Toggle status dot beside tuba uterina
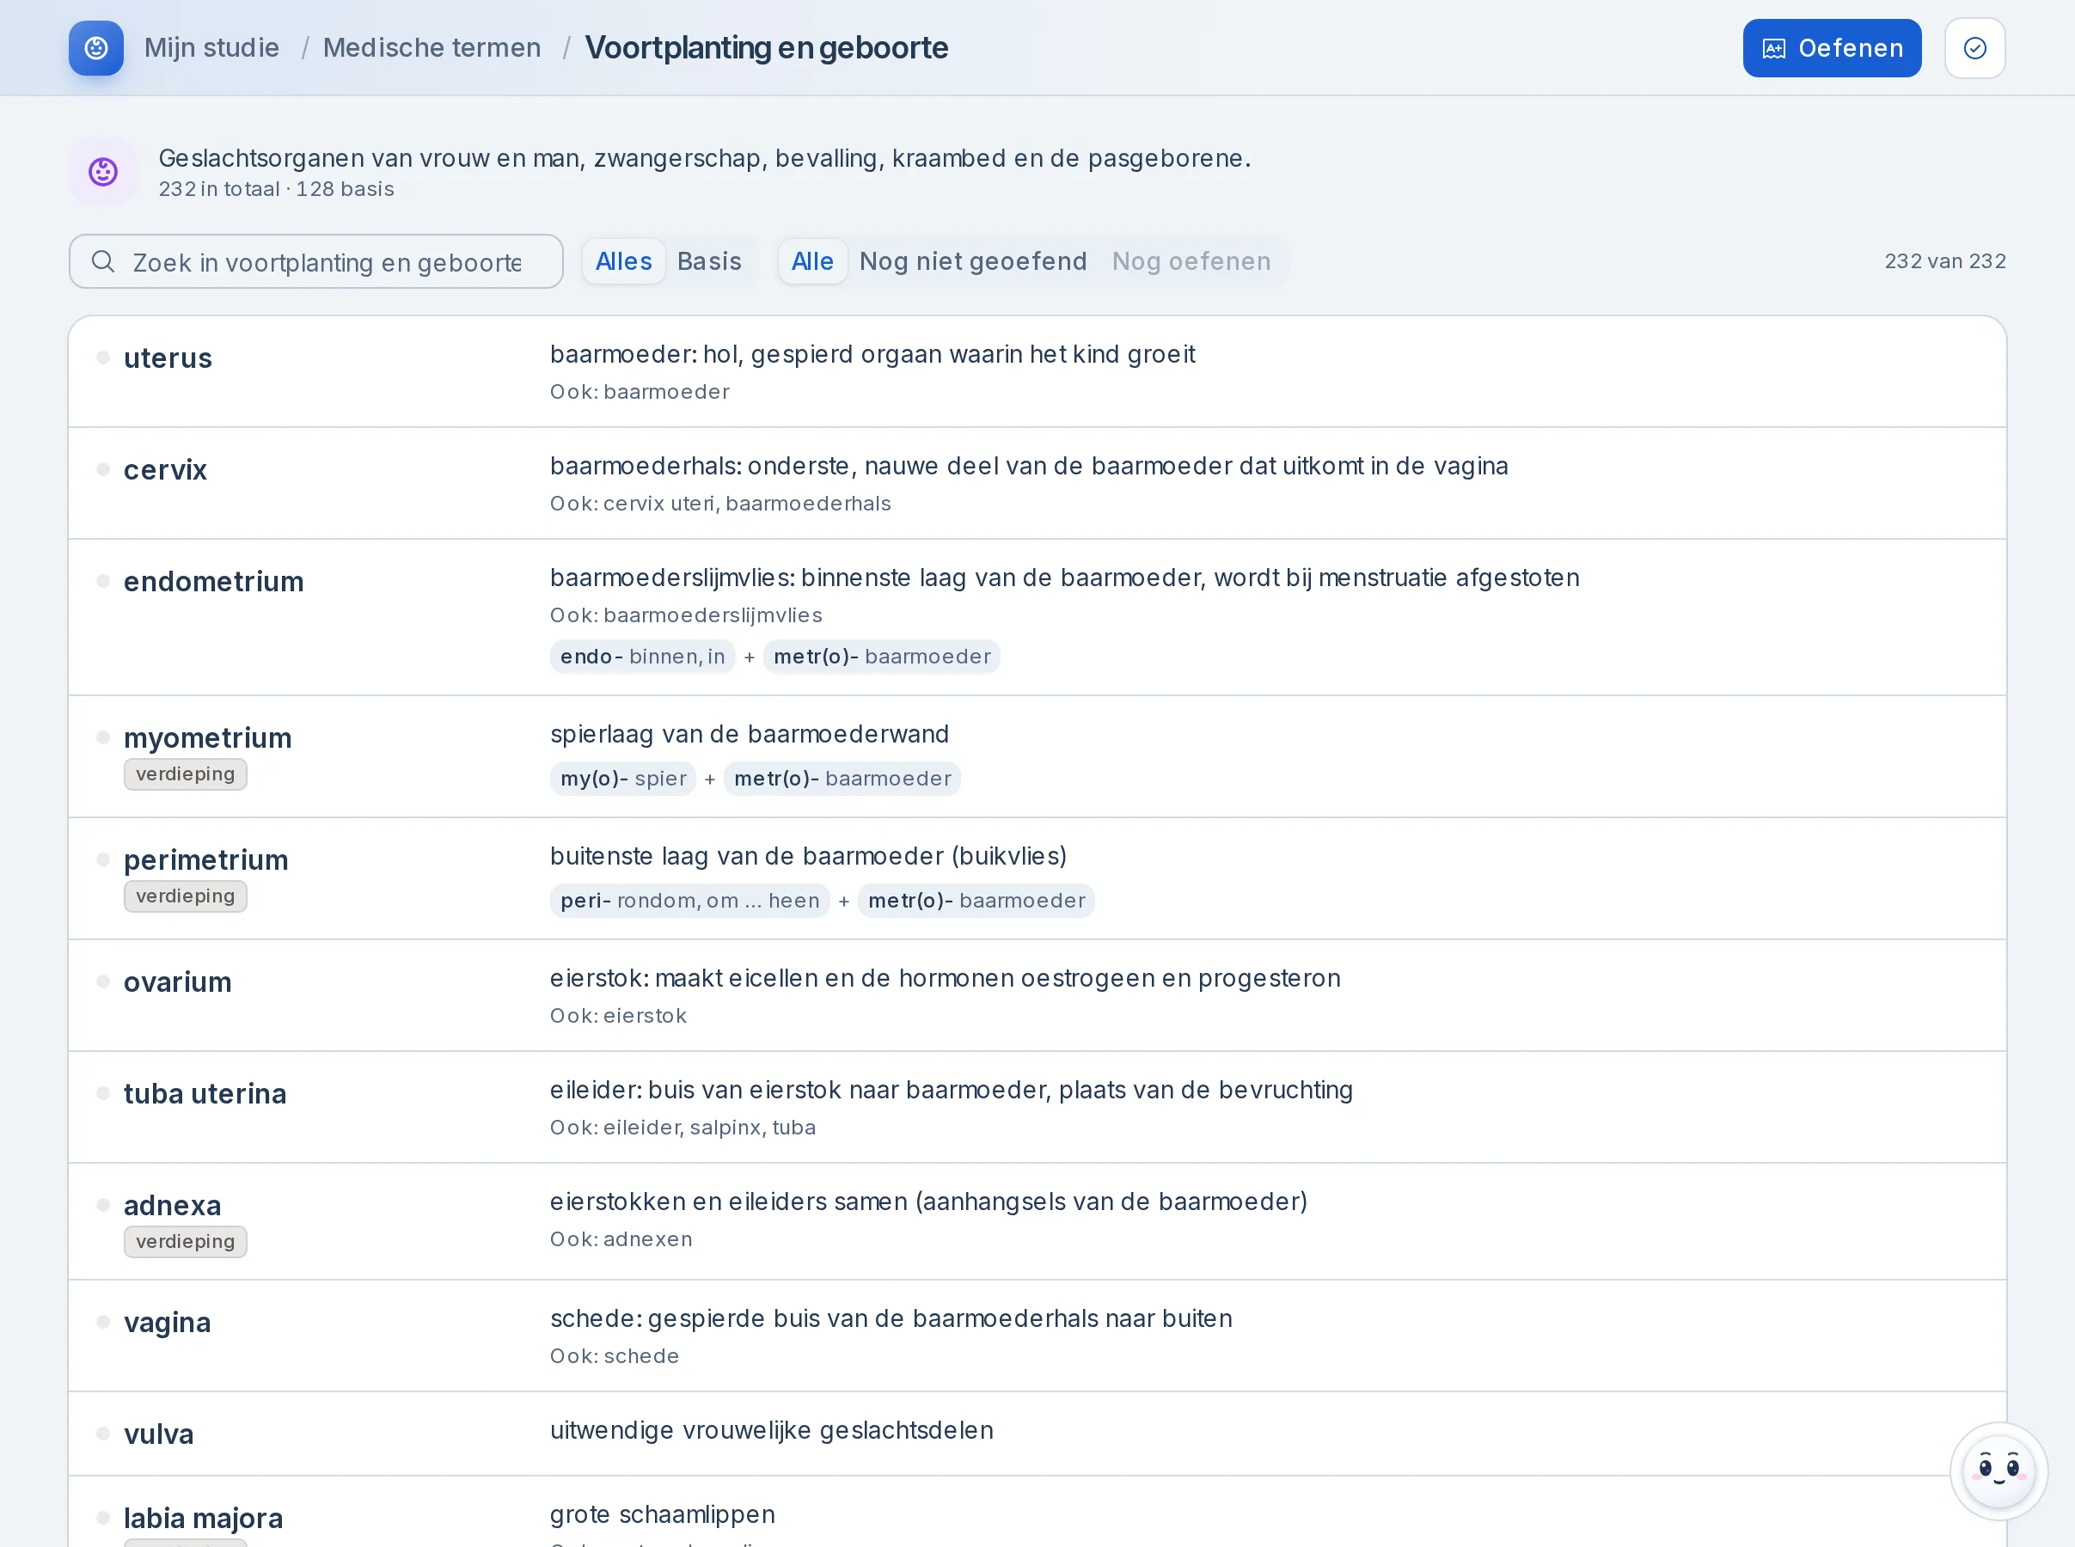The width and height of the screenshot is (2075, 1547). [x=103, y=1094]
